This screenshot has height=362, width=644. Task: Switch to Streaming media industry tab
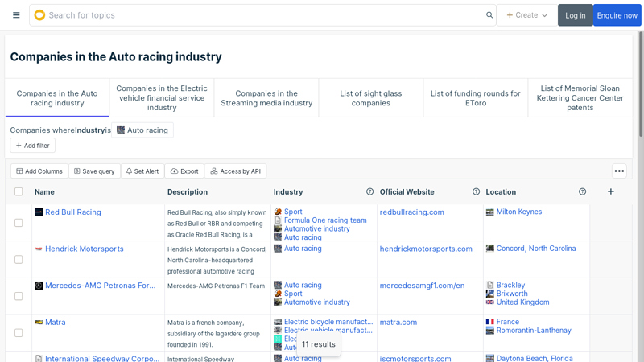(266, 98)
